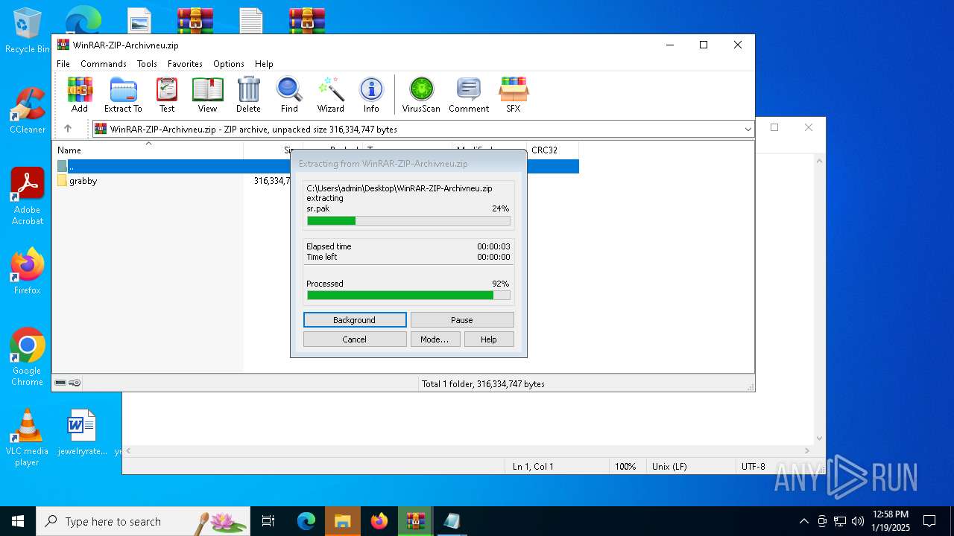Go up one level arrow in WinRAR
954x536 pixels.
click(68, 129)
